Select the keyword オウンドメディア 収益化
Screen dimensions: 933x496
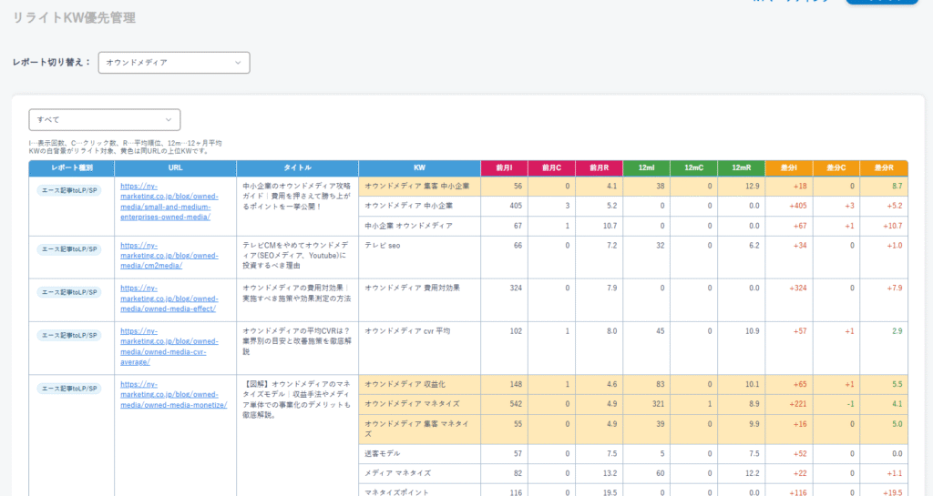(405, 384)
